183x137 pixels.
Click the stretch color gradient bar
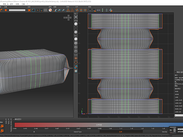tap(99, 125)
